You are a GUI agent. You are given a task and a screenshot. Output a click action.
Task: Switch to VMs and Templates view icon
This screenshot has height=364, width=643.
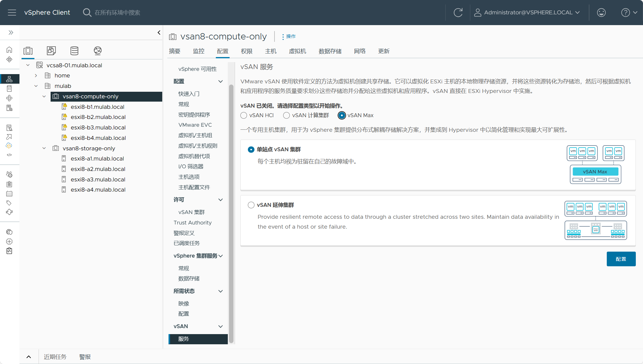point(51,51)
